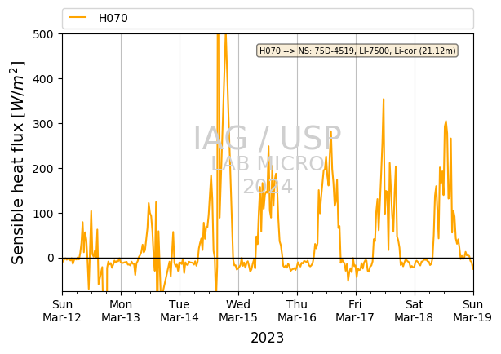The height and width of the screenshot is (354, 501).
Task: Click the y-axis label 0
Action: tap(51, 258)
